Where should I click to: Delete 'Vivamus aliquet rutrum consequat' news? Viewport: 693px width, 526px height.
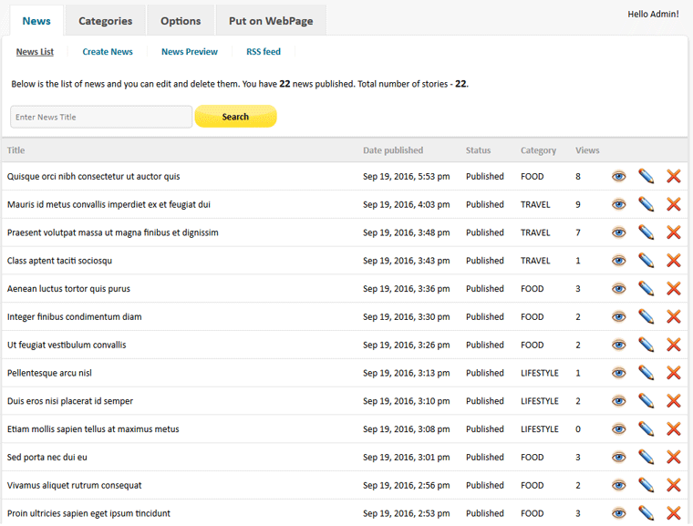tap(674, 485)
